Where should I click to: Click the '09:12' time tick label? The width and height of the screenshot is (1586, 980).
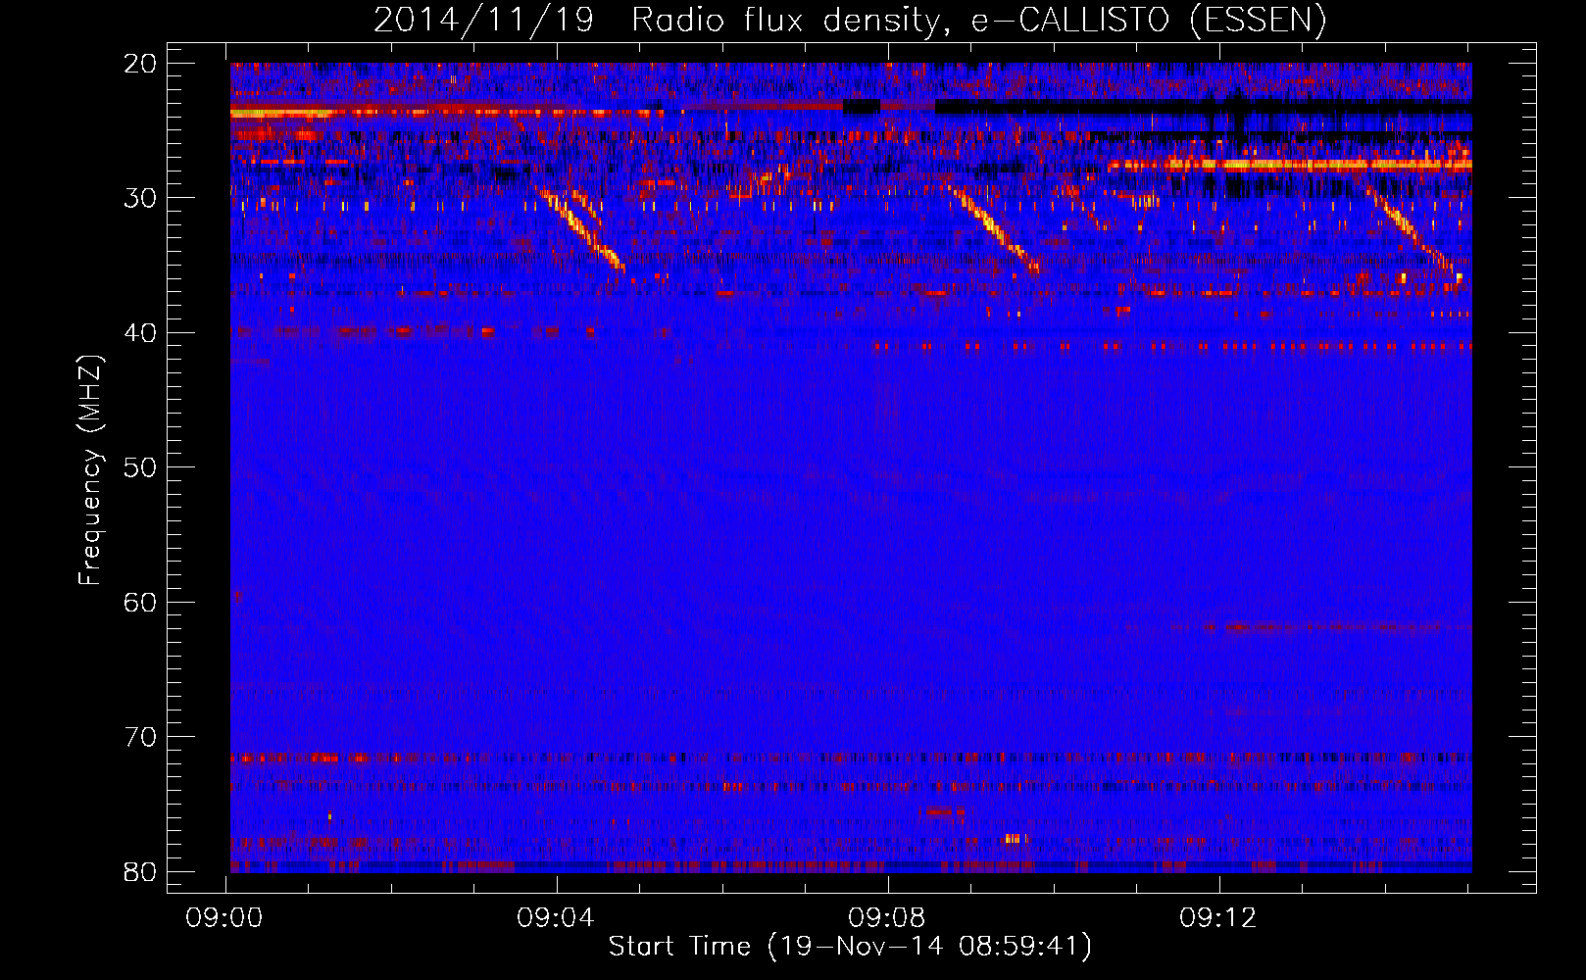1218,918
